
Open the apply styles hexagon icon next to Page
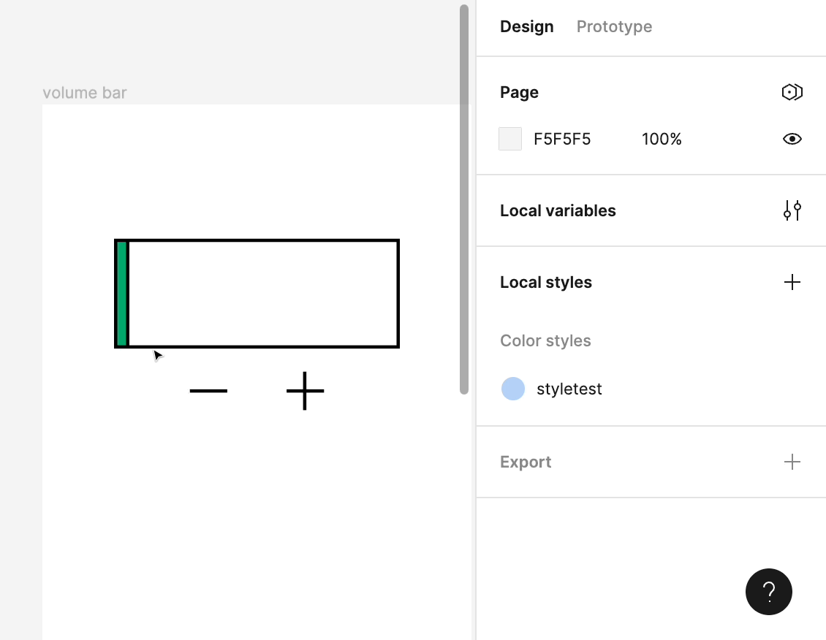[792, 92]
